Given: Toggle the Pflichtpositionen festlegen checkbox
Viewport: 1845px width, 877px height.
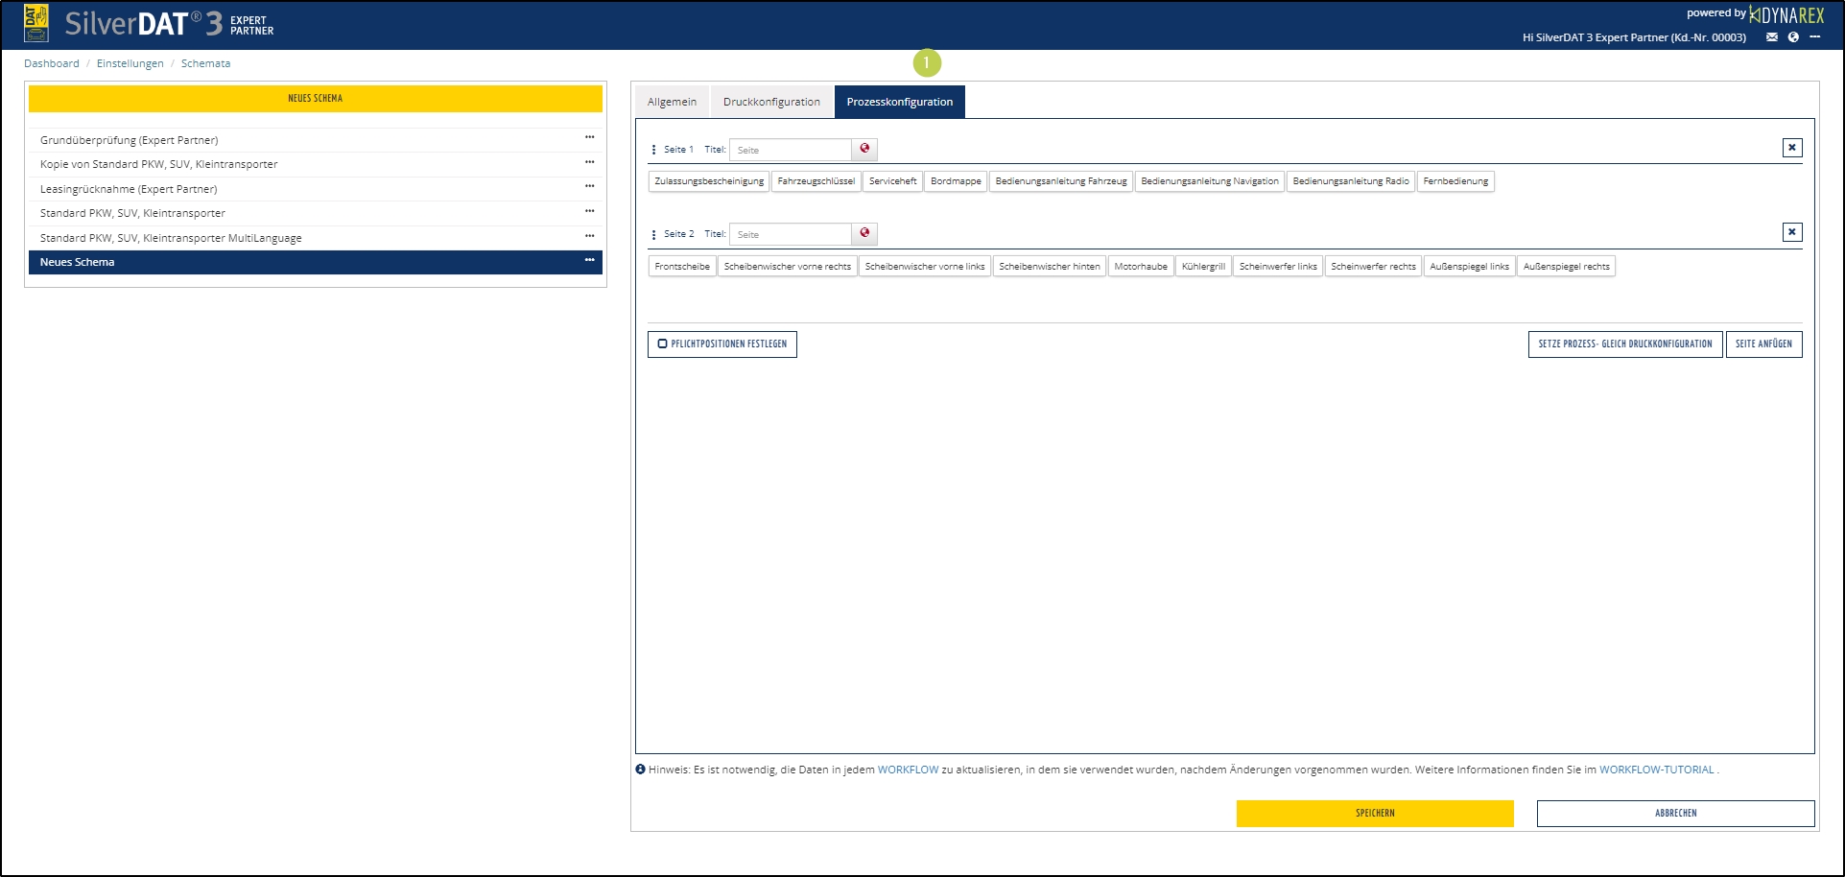Looking at the screenshot, I should [x=662, y=344].
